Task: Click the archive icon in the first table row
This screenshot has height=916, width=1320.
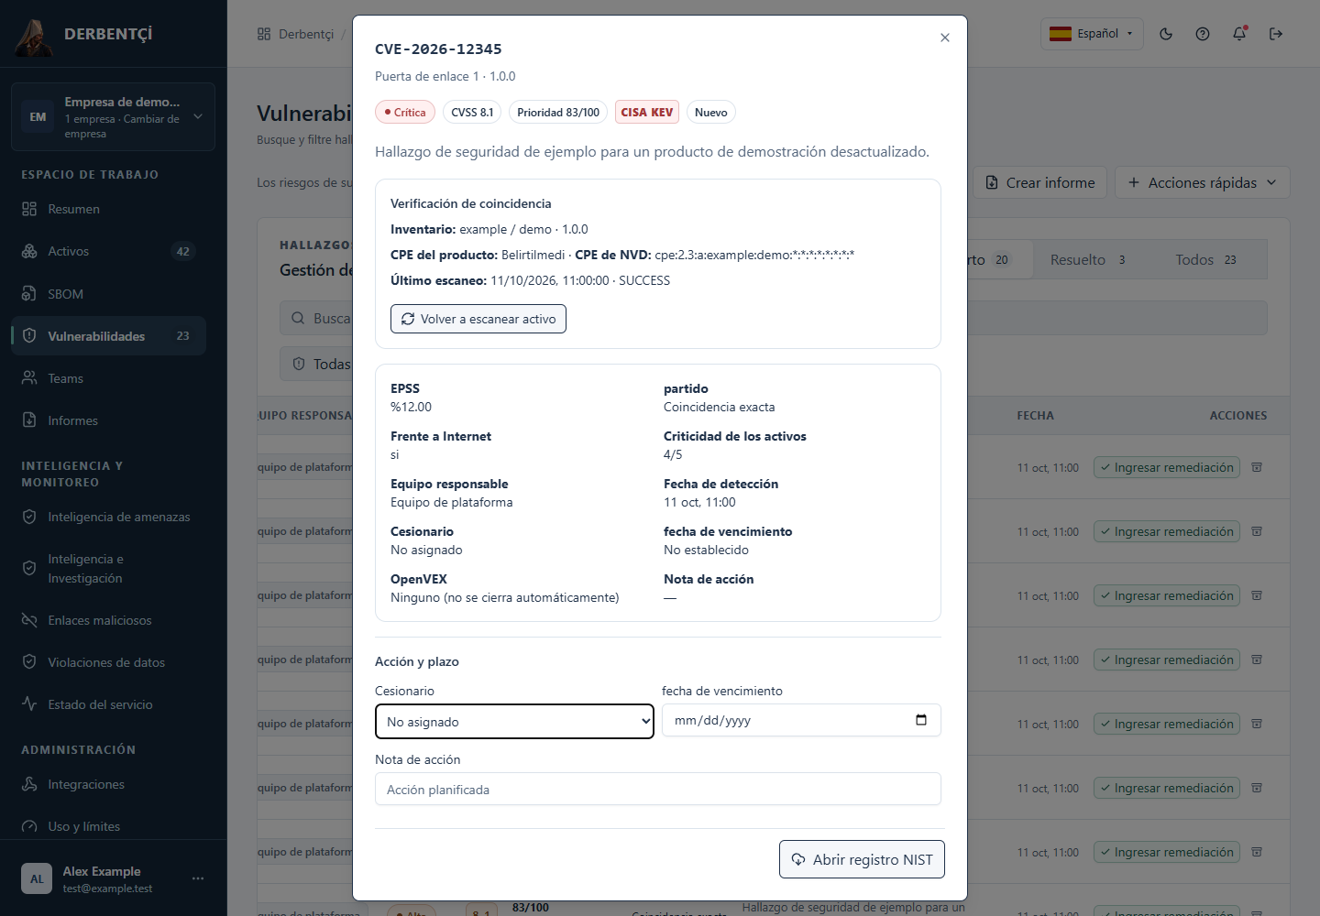Action: click(1257, 467)
